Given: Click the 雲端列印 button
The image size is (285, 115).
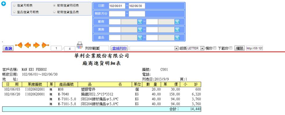Looking at the screenshot, I should [119, 48].
